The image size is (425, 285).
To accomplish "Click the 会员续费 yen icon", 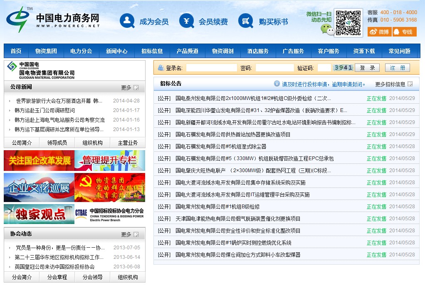I will [x=186, y=21].
